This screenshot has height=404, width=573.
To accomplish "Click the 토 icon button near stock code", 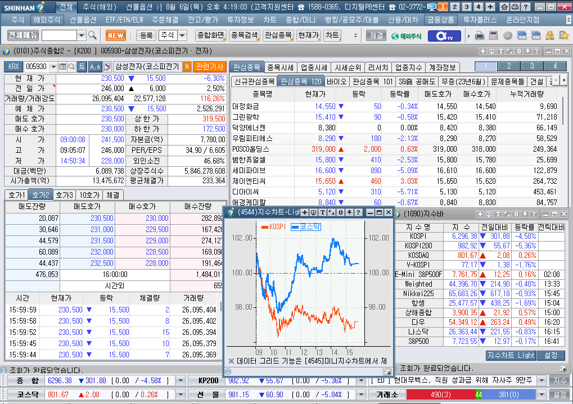I will (82, 67).
